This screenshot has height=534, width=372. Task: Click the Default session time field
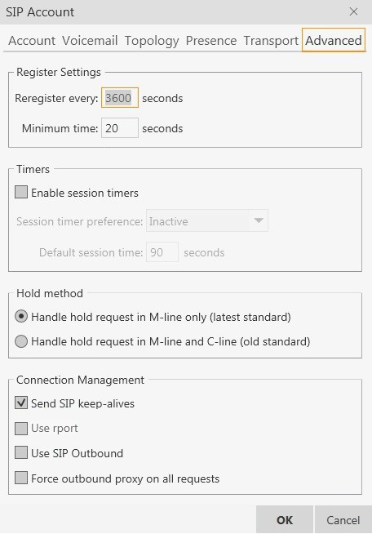point(162,252)
